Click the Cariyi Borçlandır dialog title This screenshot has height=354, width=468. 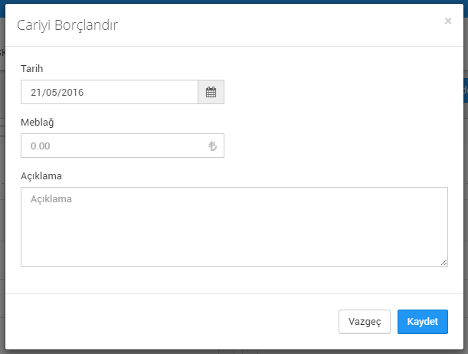(67, 25)
